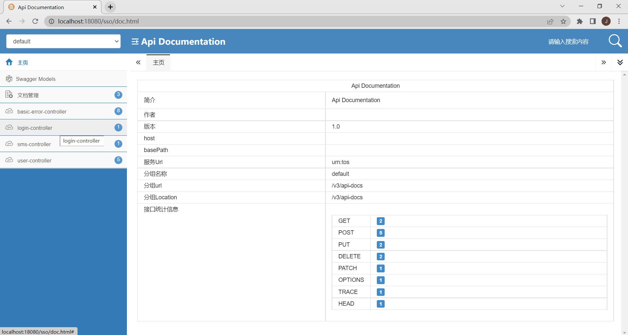Reload the page
The width and height of the screenshot is (628, 335).
pos(35,21)
